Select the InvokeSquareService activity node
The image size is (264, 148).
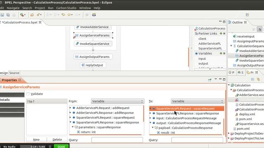tap(93, 44)
